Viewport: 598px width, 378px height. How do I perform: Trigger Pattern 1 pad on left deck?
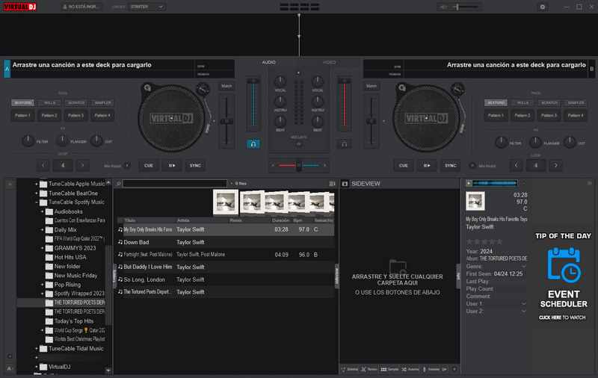tap(23, 116)
